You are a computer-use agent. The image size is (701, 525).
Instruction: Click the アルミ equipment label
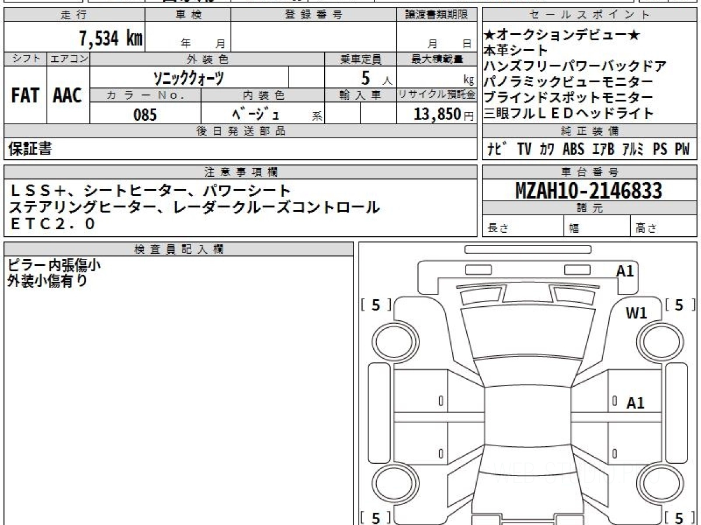pos(633,149)
